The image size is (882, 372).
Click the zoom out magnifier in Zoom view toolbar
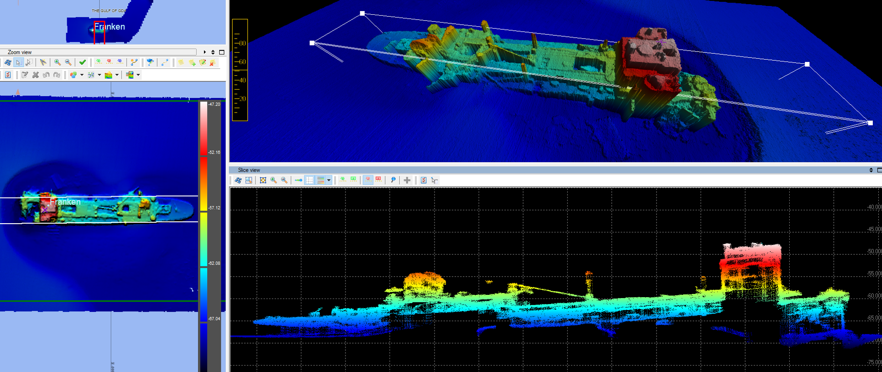click(68, 62)
